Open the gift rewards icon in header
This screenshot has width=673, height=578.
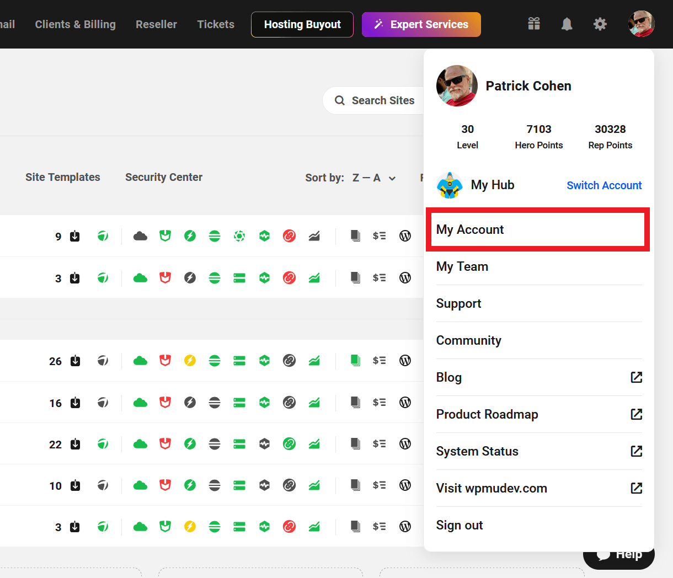(x=533, y=24)
